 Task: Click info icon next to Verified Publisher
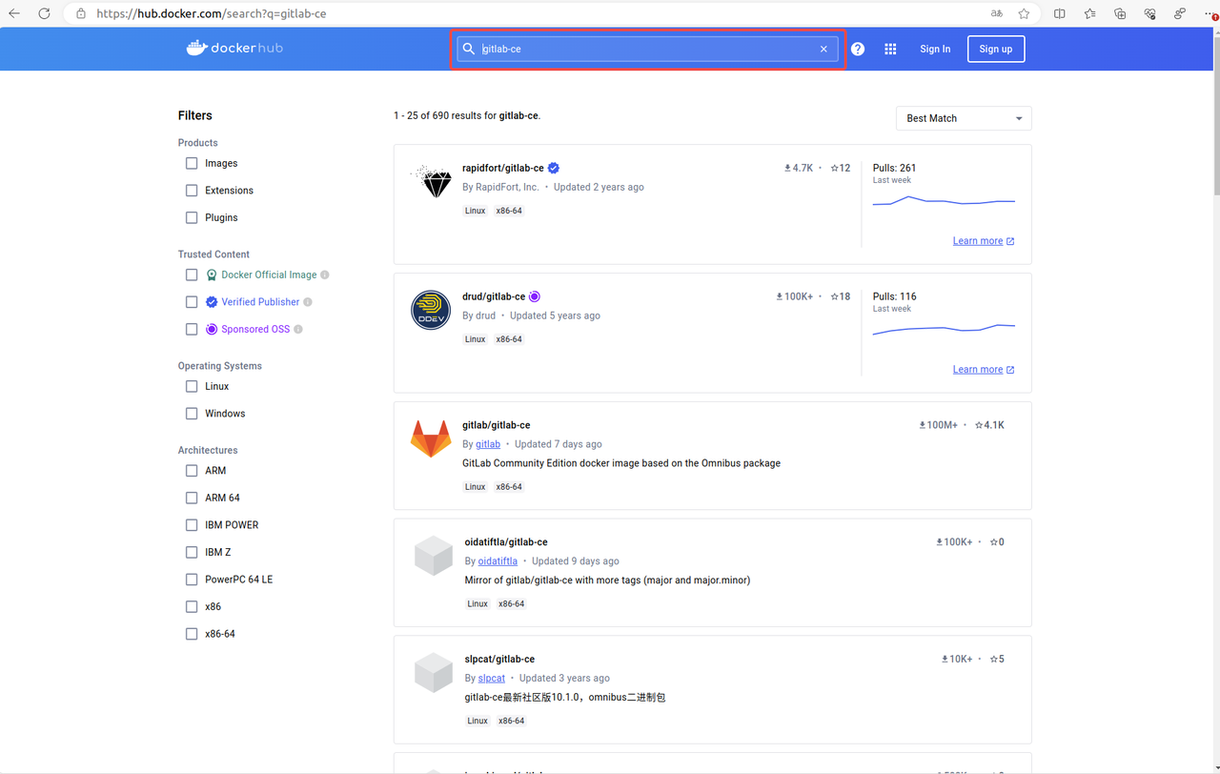point(308,302)
